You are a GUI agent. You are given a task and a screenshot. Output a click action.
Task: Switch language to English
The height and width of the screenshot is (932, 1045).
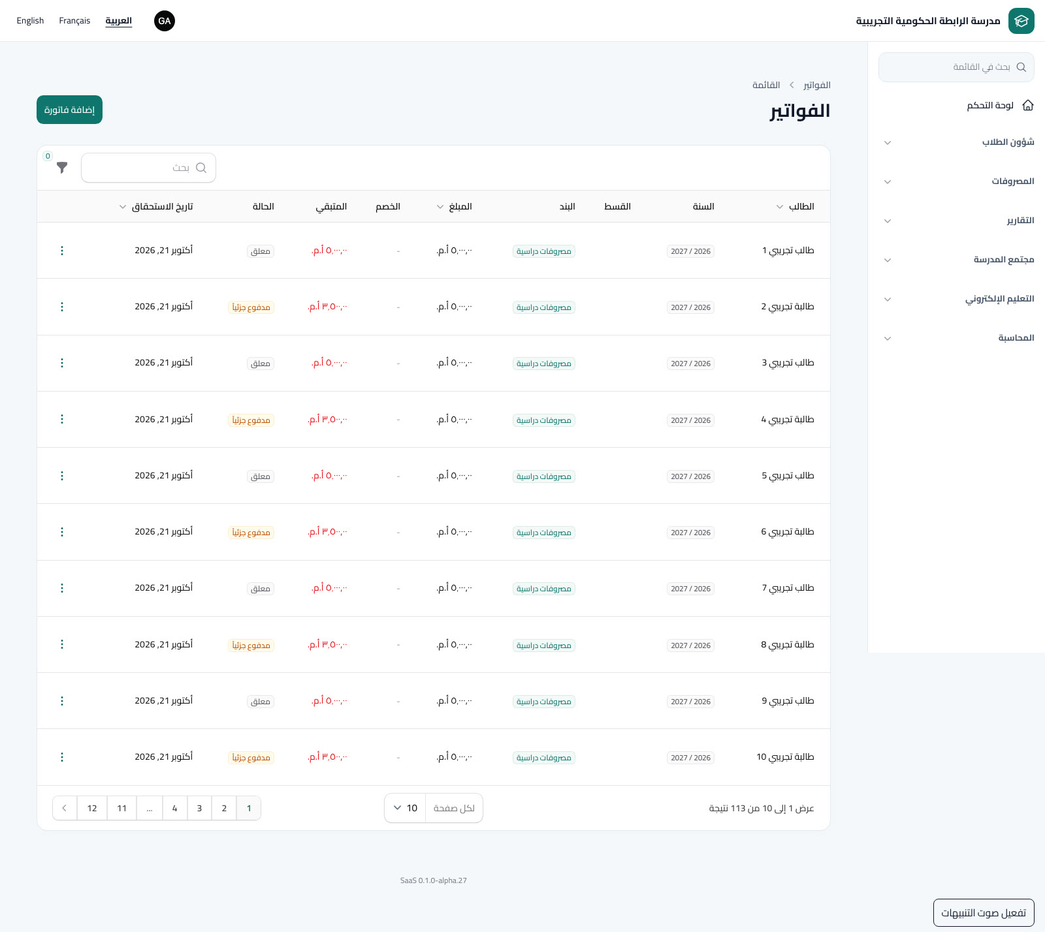pyautogui.click(x=30, y=21)
